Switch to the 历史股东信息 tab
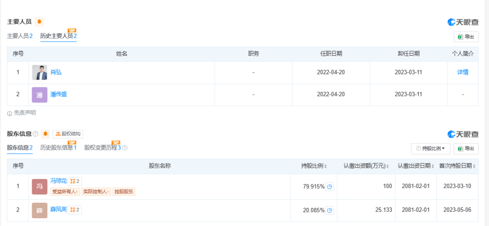The width and height of the screenshot is (489, 226). tap(58, 148)
